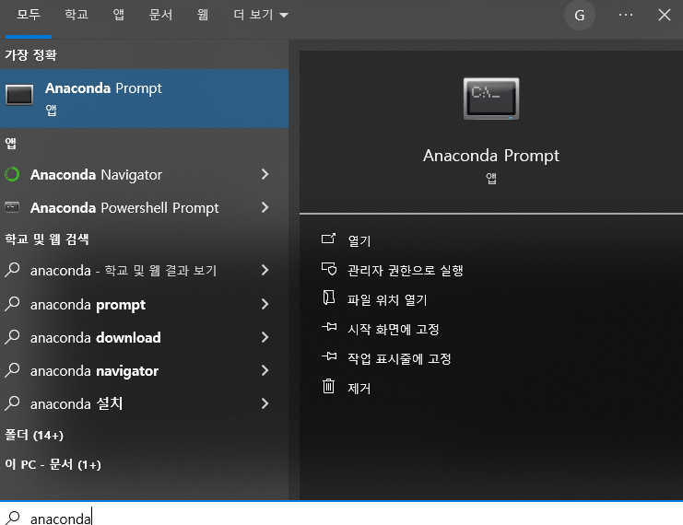Expand Anaconda Navigator details arrow
The width and height of the screenshot is (683, 525).
[265, 175]
